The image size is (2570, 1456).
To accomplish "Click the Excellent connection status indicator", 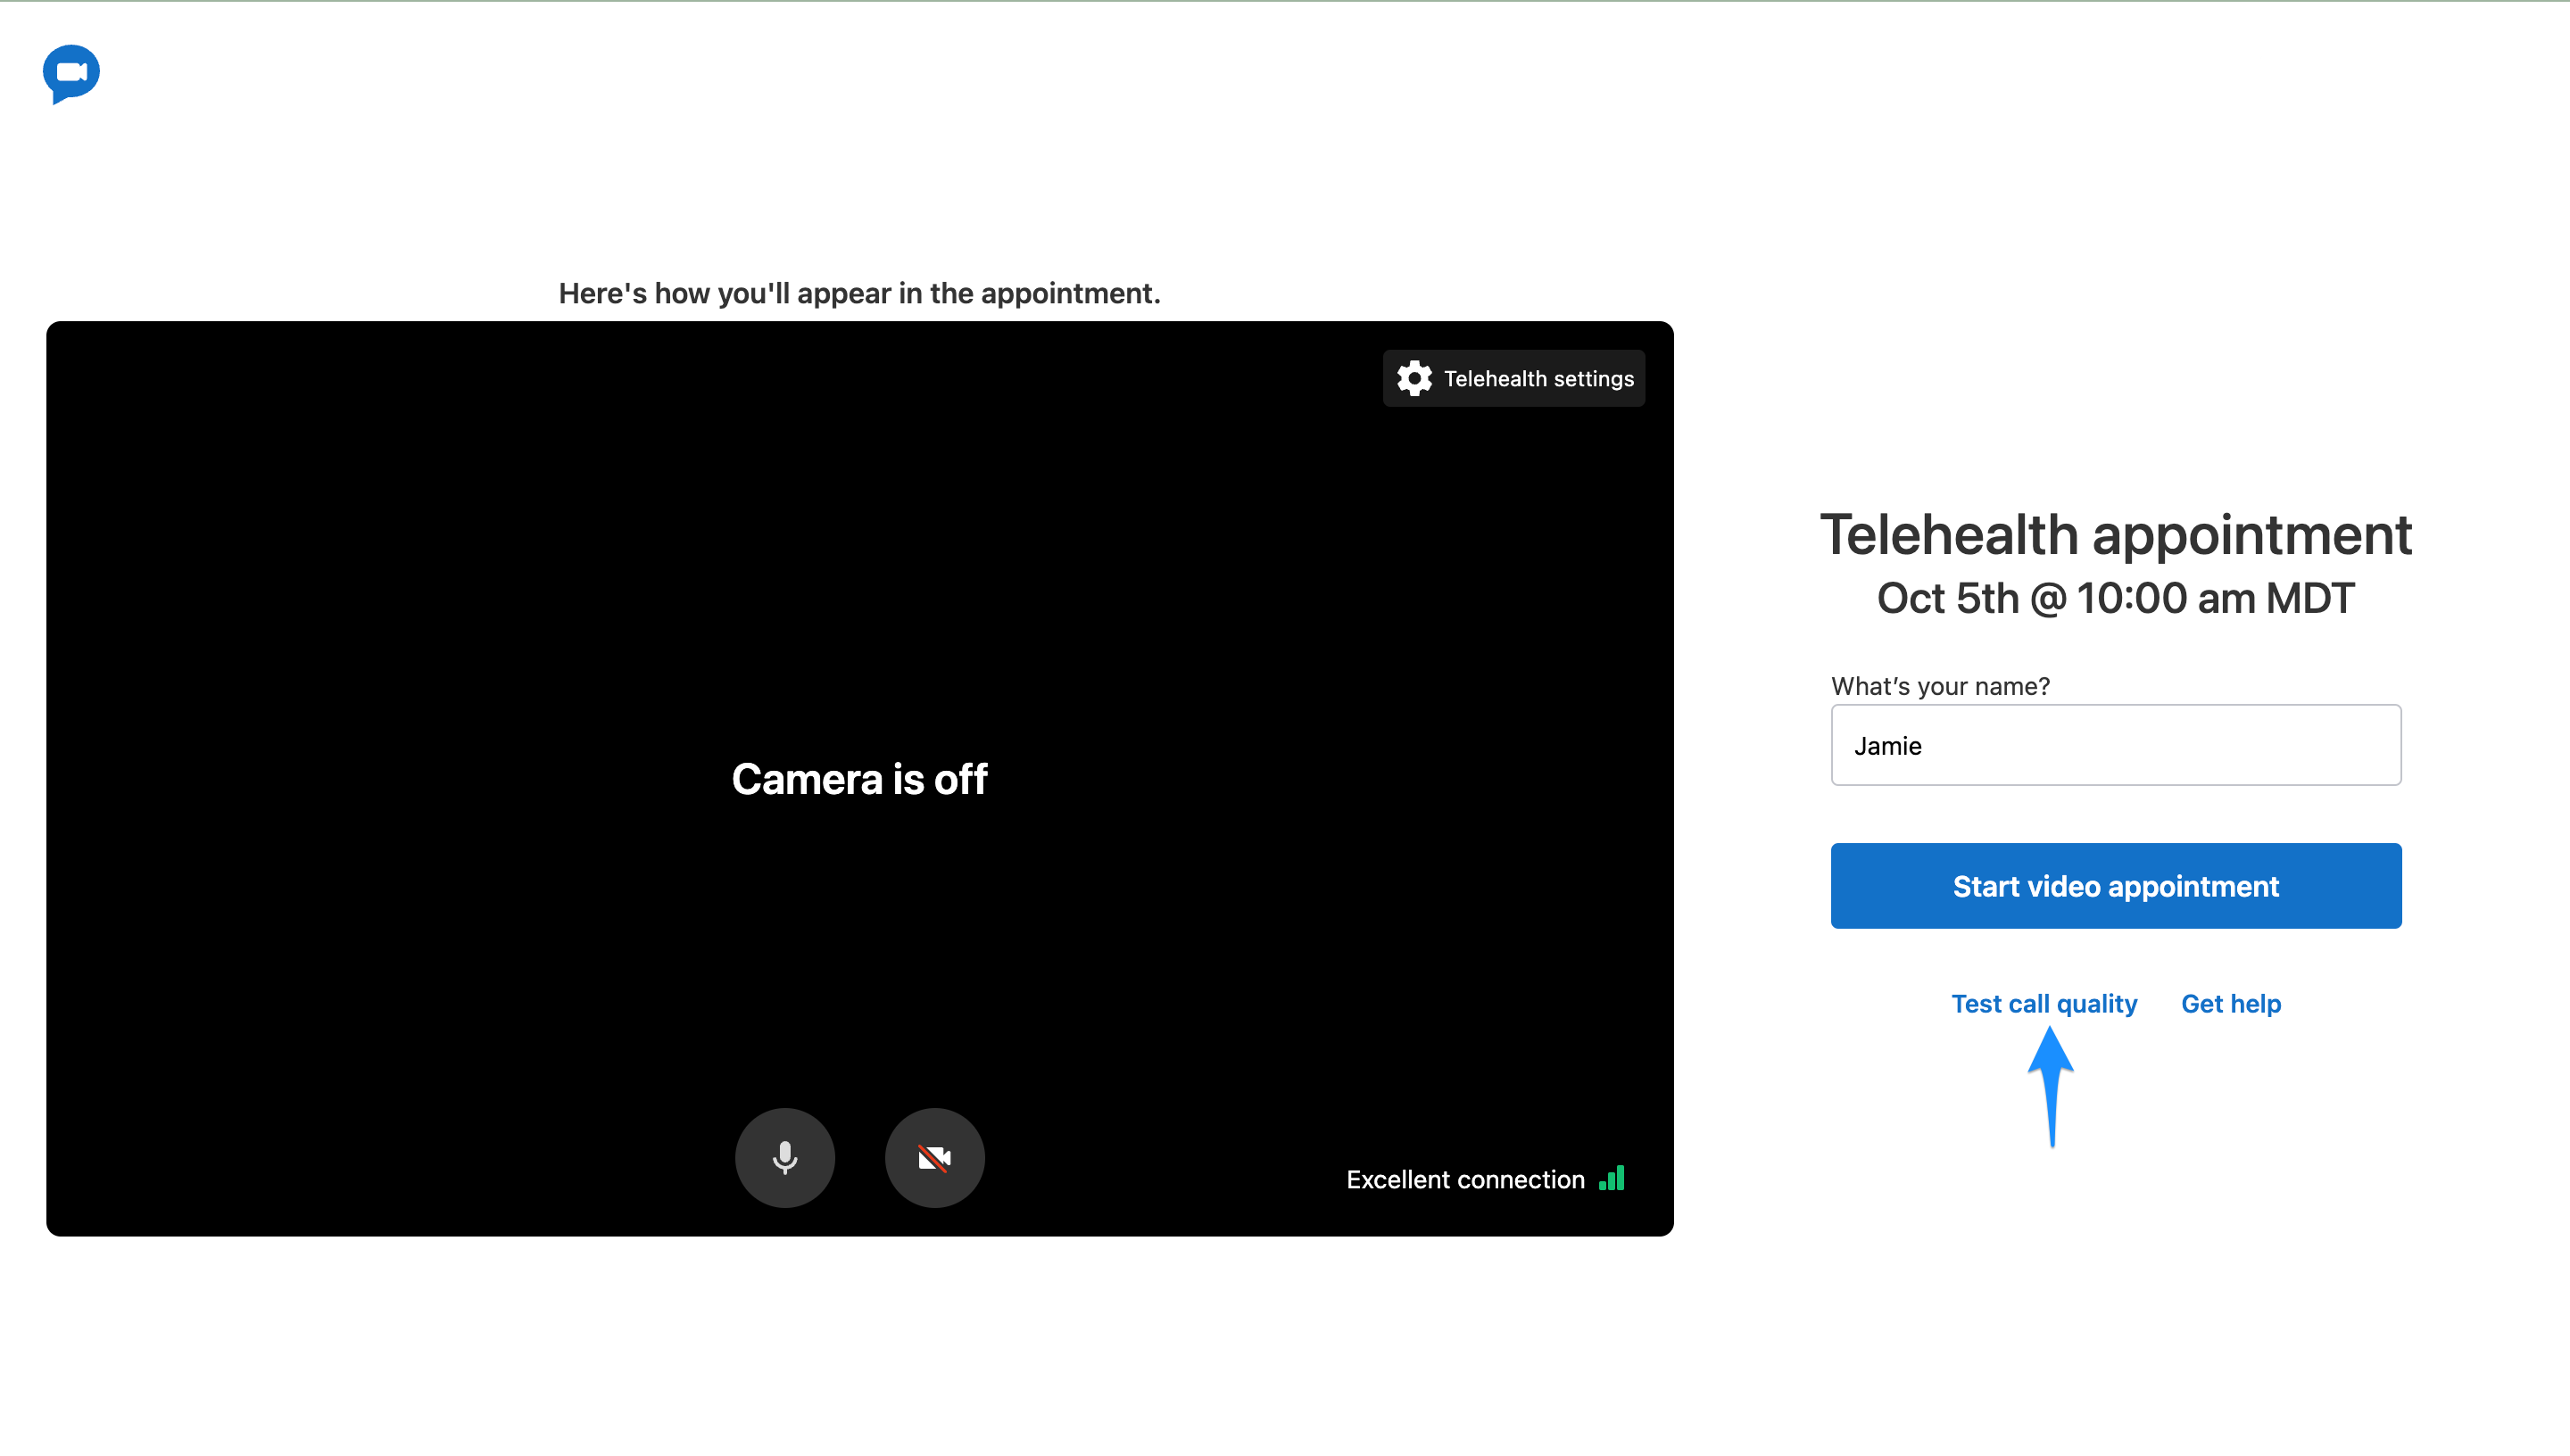I will click(x=1466, y=1179).
